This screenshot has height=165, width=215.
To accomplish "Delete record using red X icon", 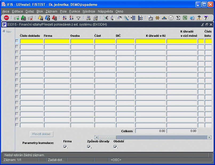I will [x=30, y=18].
